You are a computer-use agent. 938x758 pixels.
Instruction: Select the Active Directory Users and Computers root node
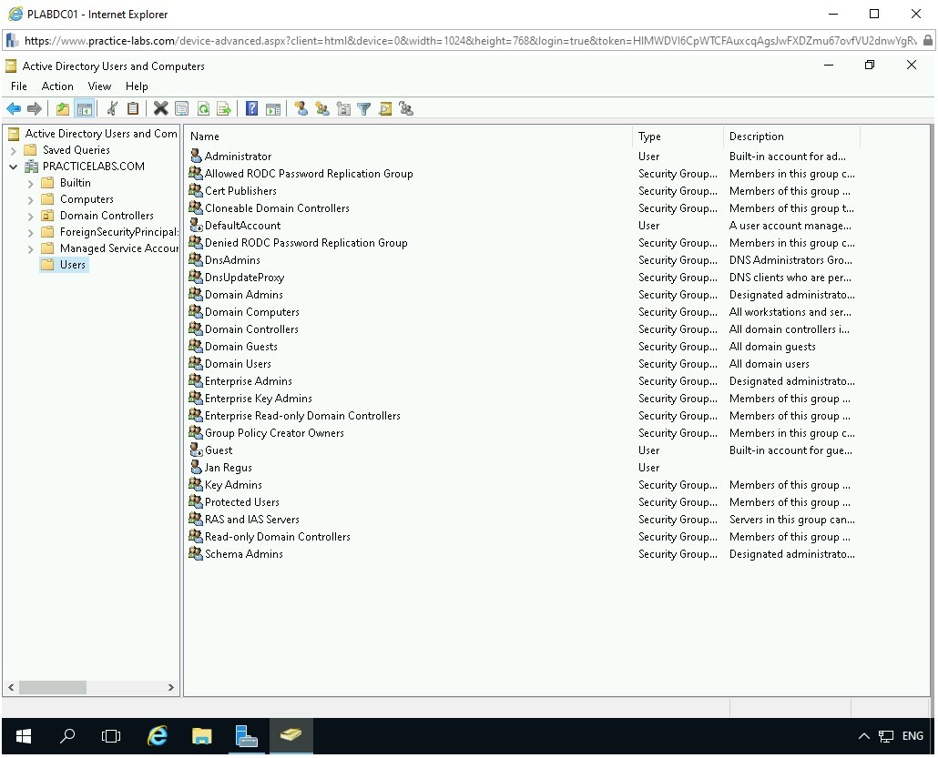pos(101,133)
